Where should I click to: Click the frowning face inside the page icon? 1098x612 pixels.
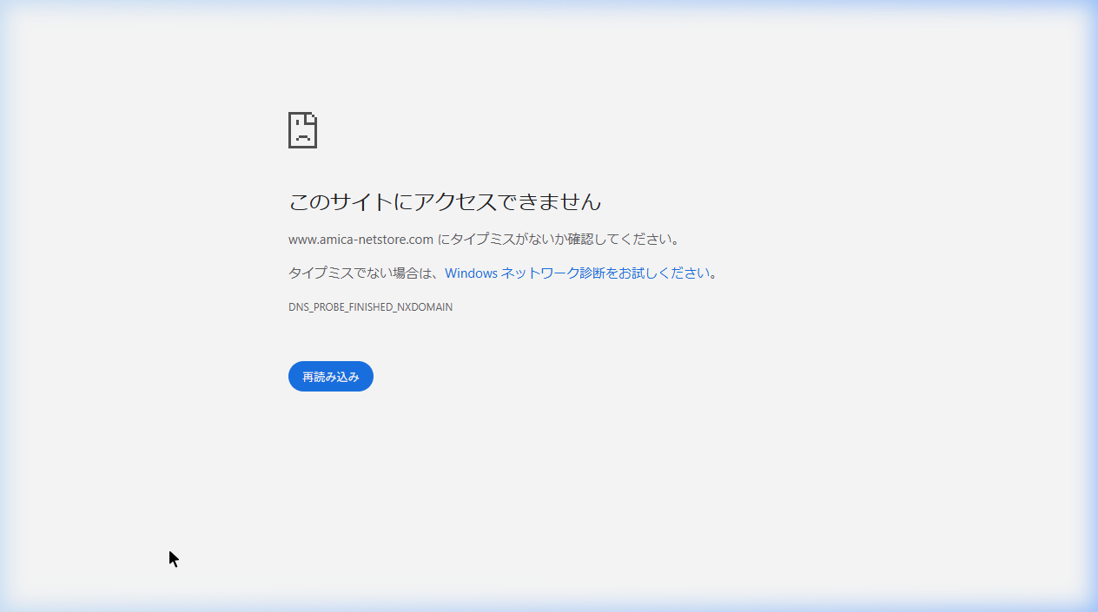coord(302,135)
